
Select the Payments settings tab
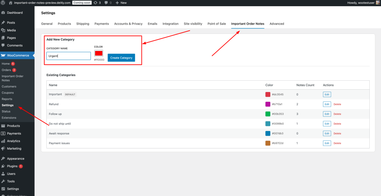[102, 24]
